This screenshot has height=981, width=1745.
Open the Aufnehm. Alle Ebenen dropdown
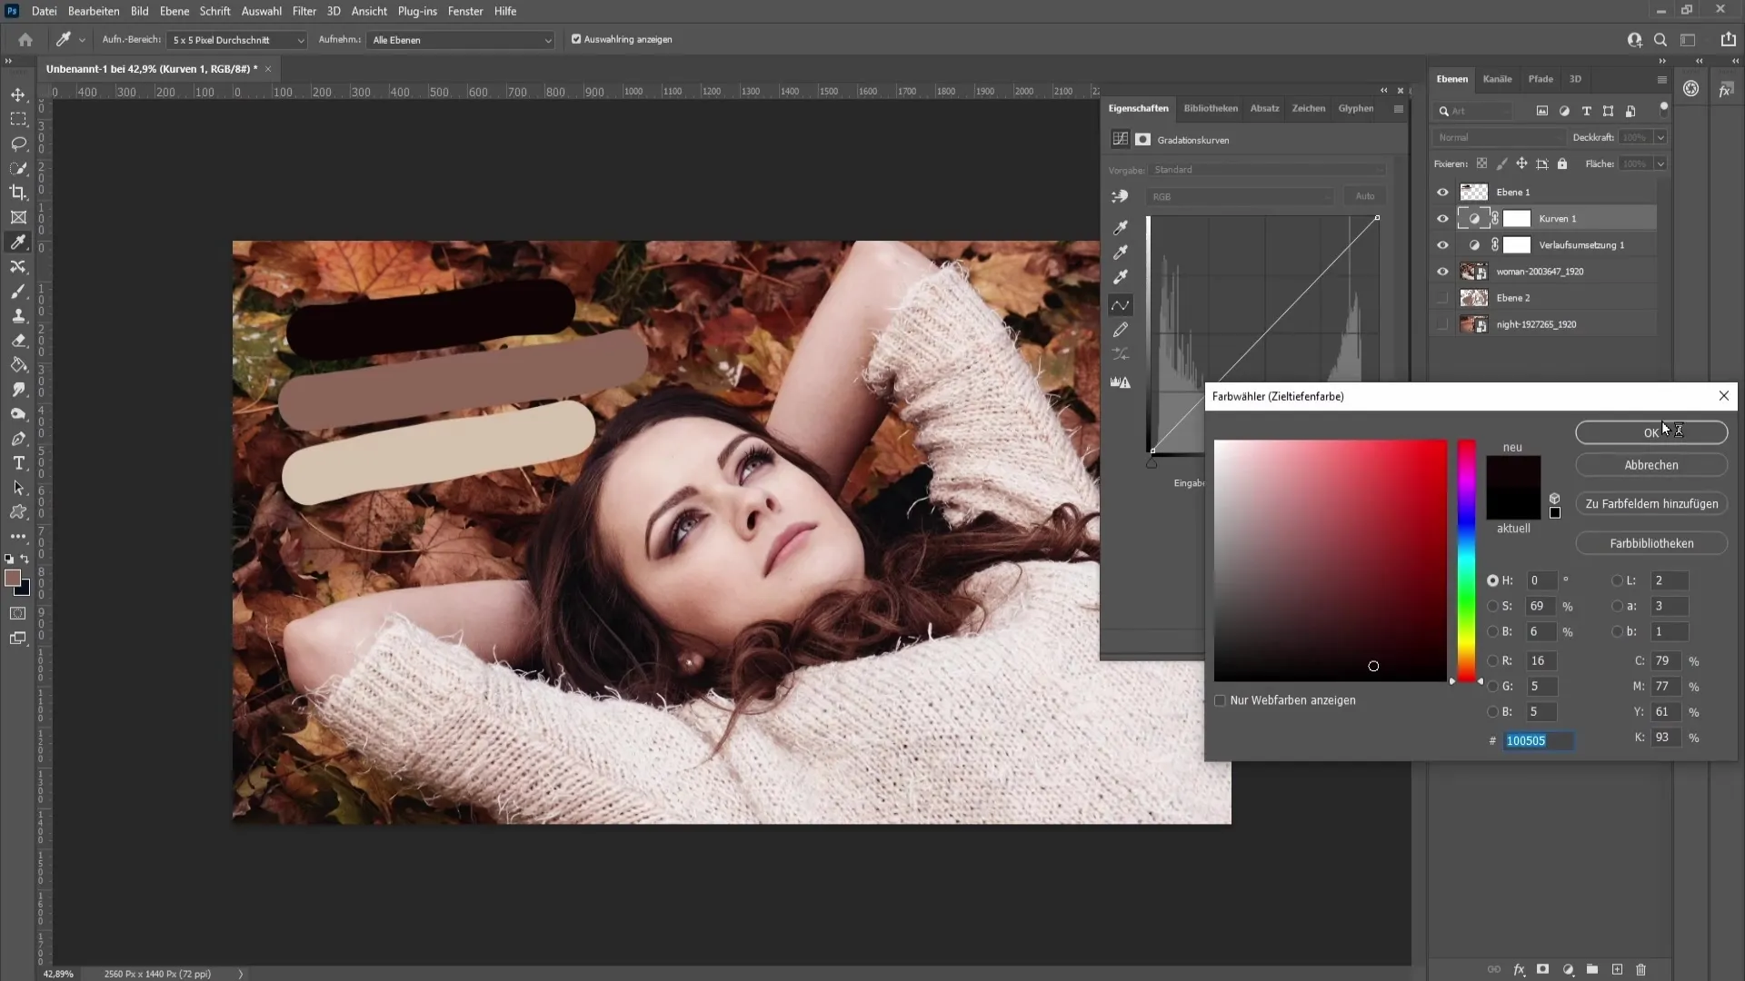[x=461, y=40]
